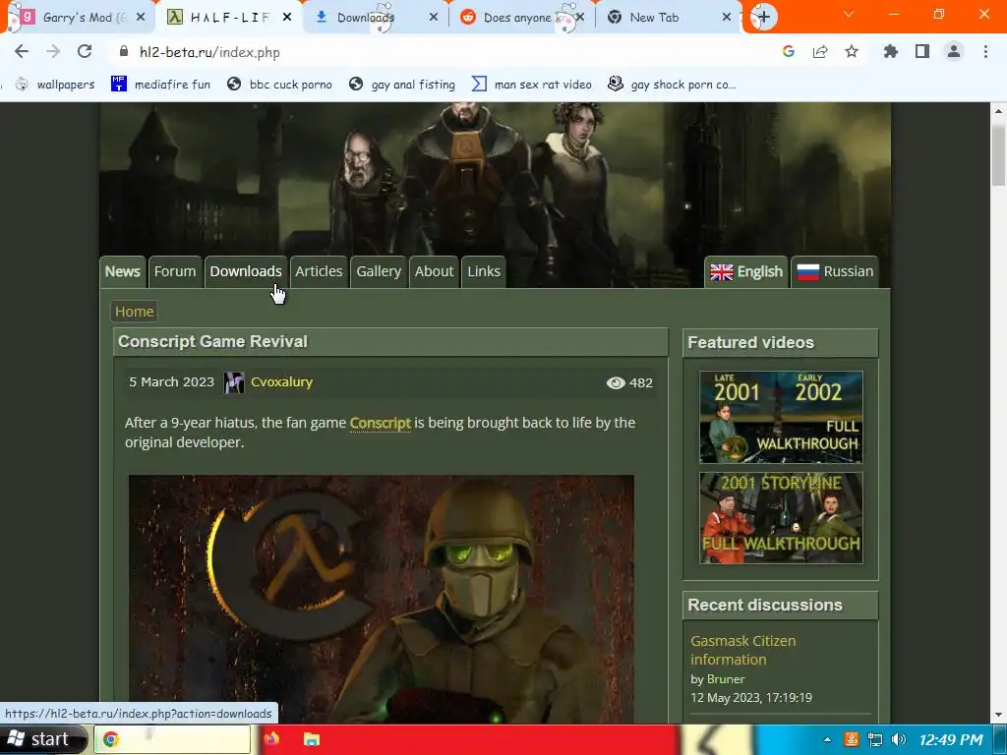
Task: Open the mediafire fun bookmark
Action: pos(160,85)
